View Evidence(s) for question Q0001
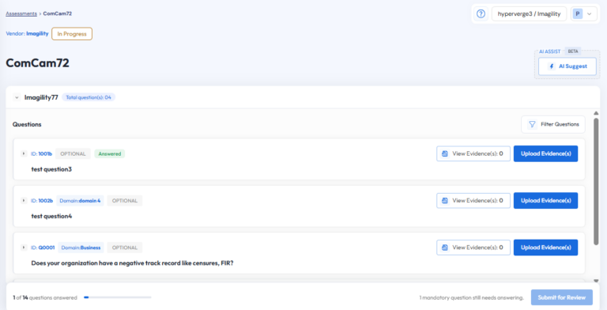Screen dimensions: 607x310 click(473, 248)
